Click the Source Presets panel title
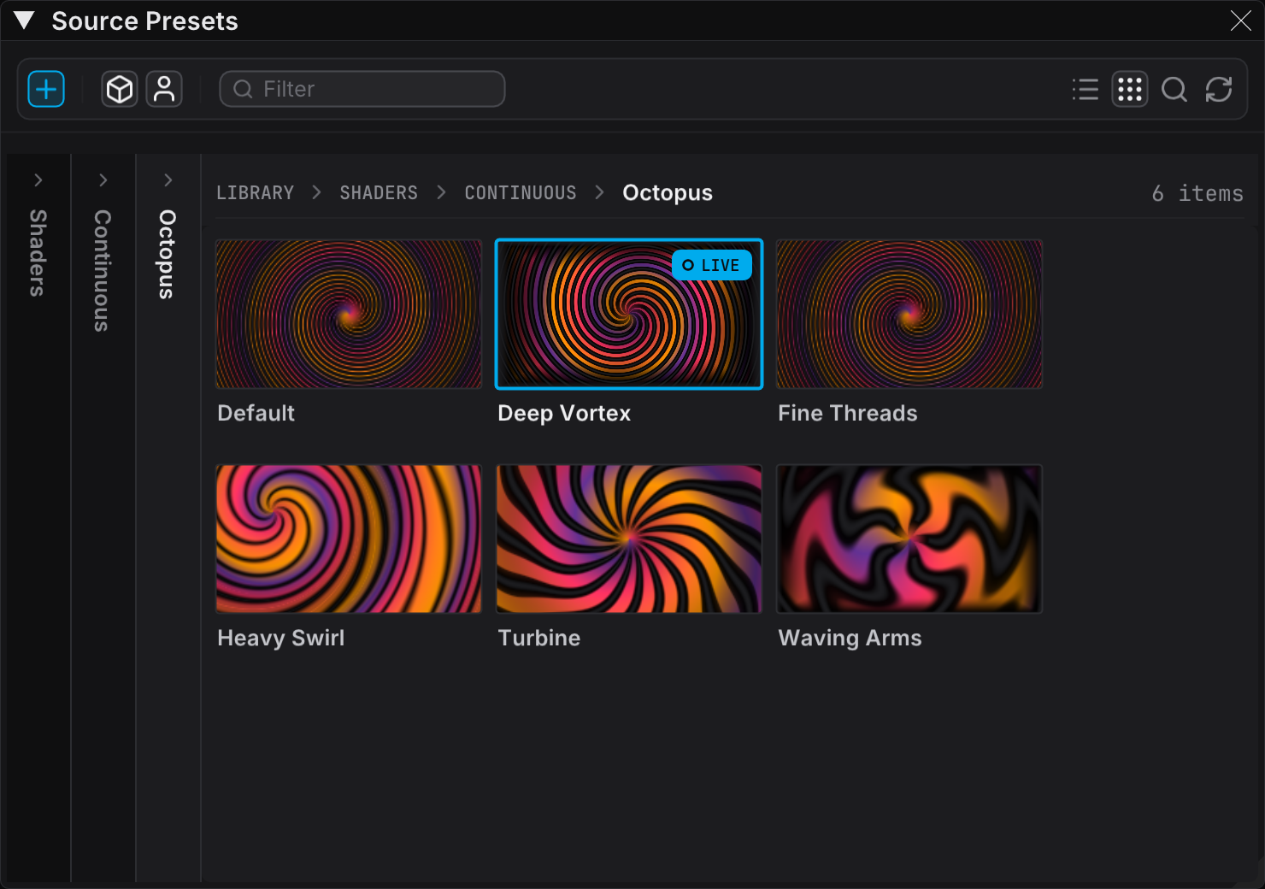1265x889 pixels. point(145,21)
